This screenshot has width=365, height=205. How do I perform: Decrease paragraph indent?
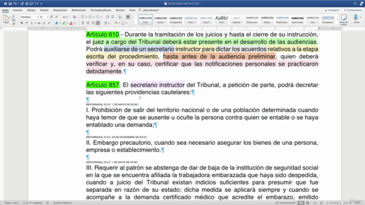click(x=107, y=17)
